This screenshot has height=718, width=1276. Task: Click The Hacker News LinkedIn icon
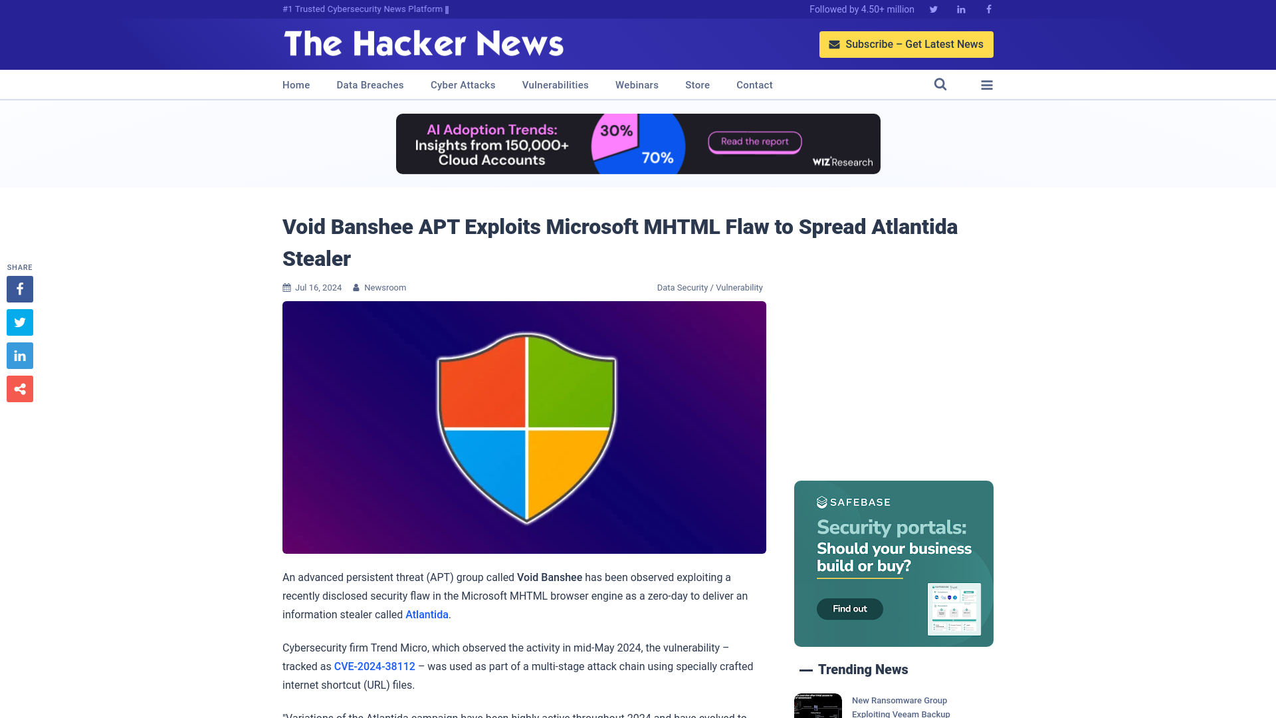960,9
